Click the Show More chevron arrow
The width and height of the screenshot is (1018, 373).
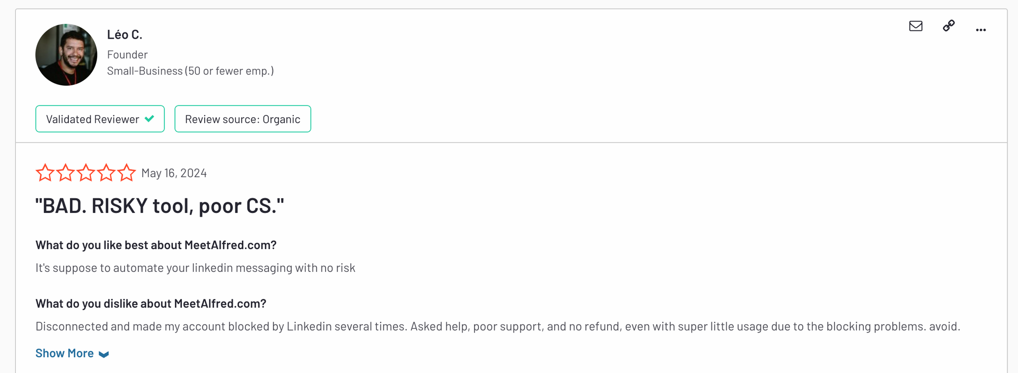[104, 354]
